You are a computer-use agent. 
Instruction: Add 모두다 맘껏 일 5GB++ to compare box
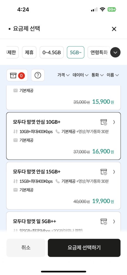[x=104, y=222]
